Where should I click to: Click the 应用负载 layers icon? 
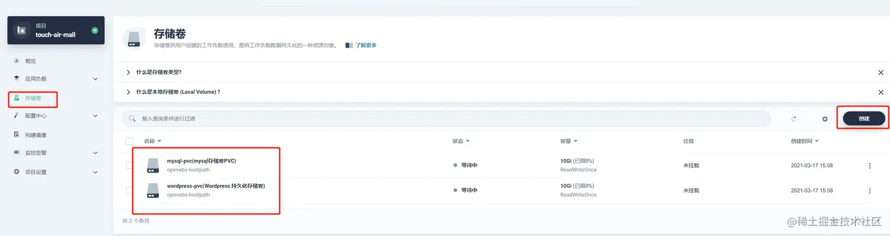tap(16, 78)
